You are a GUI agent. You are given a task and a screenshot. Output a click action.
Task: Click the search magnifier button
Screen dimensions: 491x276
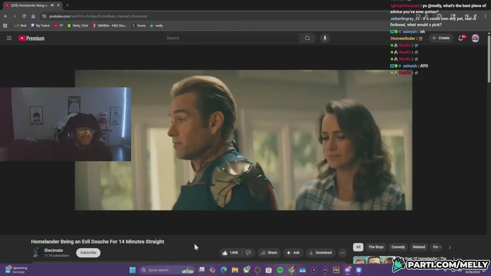[308, 38]
